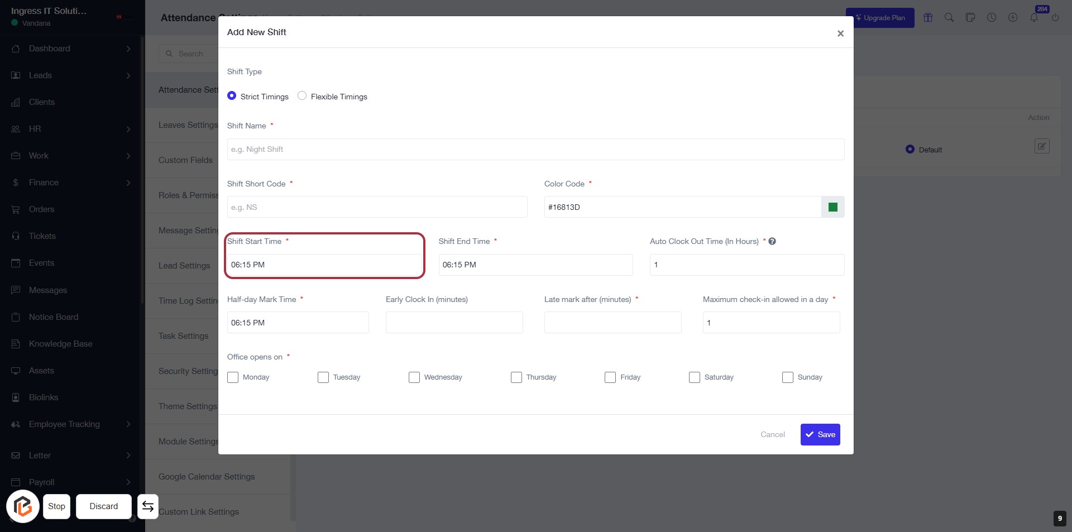1072x532 pixels.
Task: Cancel the Add New Shift dialog
Action: click(772, 434)
